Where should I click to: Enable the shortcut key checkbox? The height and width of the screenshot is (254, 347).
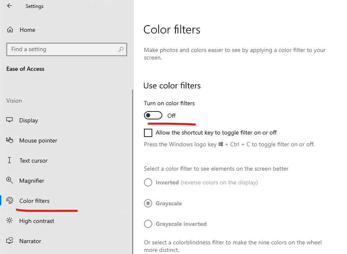(x=148, y=132)
